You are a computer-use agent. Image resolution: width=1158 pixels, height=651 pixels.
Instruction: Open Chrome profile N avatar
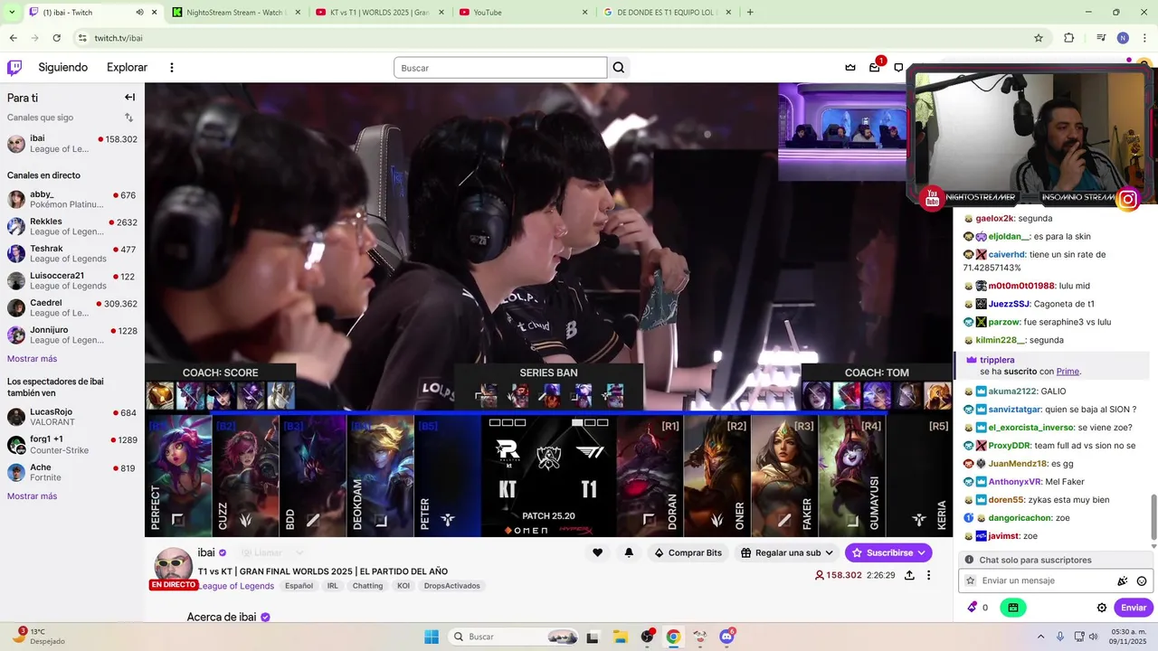click(x=1123, y=38)
